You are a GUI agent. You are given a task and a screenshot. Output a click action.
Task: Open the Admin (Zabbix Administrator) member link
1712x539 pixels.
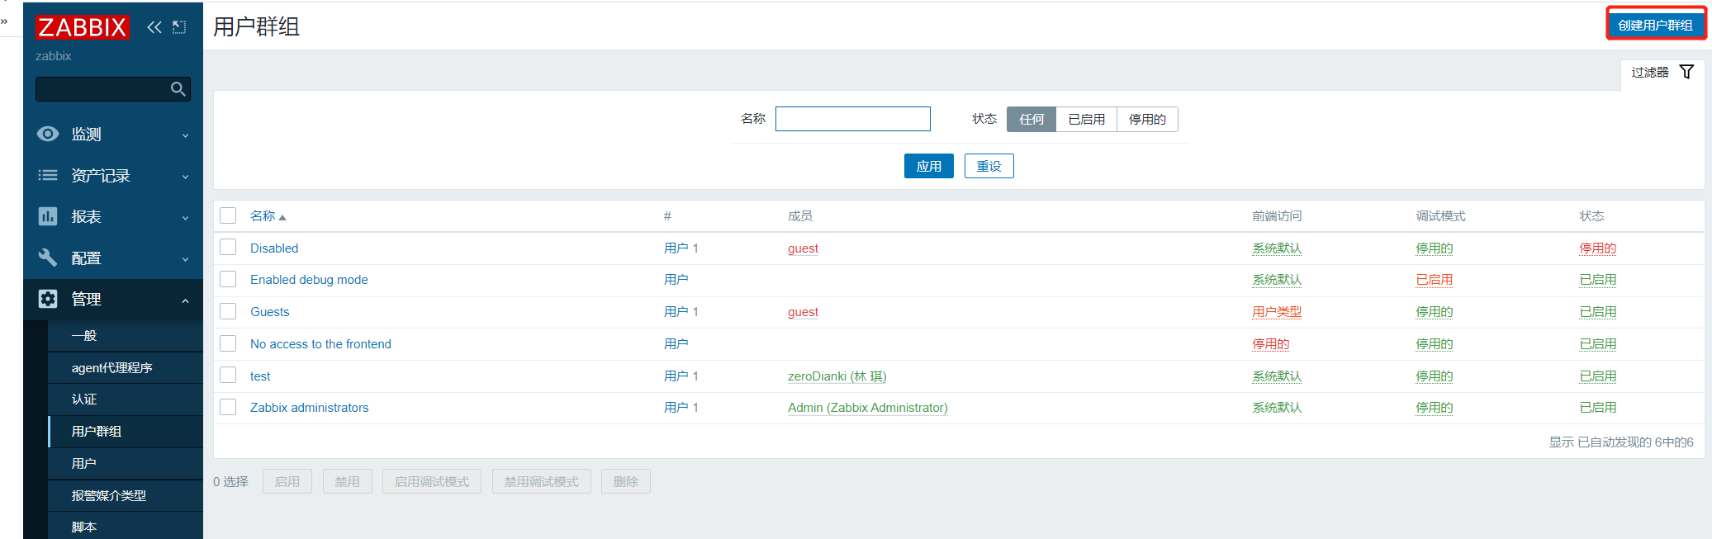[x=868, y=408]
